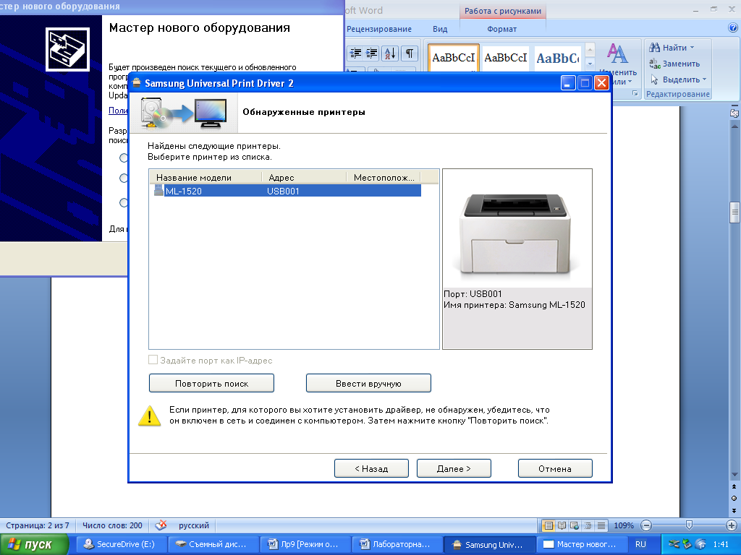Toggle the ruler icon above Word scrollbar
The image size is (741, 555).
[x=734, y=113]
